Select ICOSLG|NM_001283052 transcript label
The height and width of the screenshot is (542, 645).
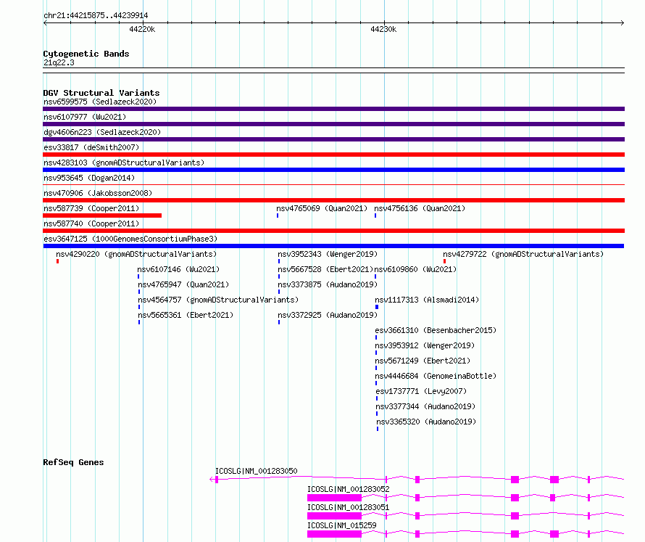coord(349,489)
